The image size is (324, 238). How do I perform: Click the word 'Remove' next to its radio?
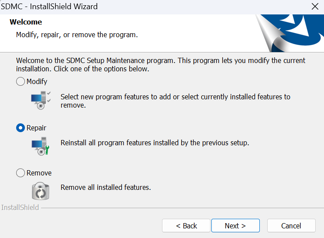[39, 173]
